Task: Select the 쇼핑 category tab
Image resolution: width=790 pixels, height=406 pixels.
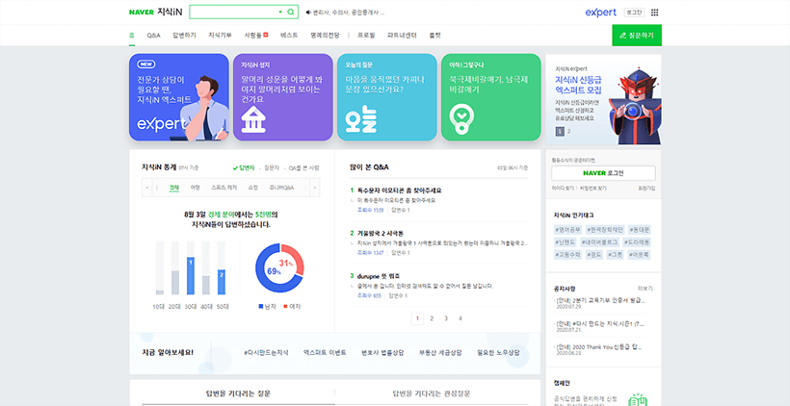Action: [x=253, y=188]
